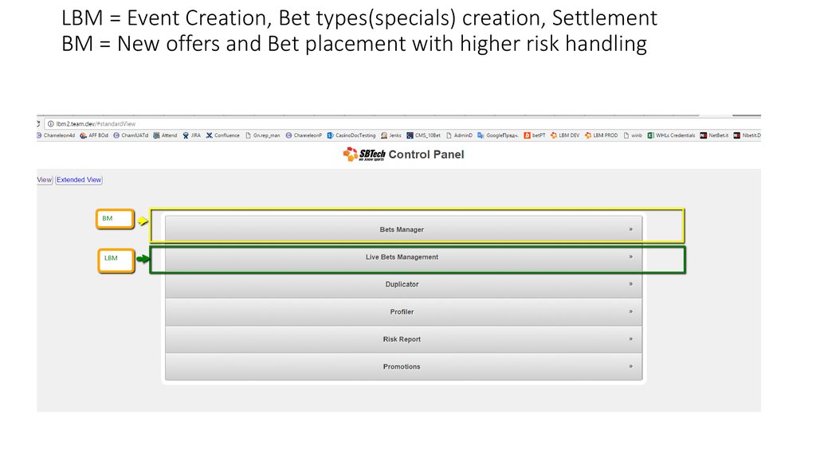
Task: Expand the Risk Report chevron
Action: click(630, 339)
